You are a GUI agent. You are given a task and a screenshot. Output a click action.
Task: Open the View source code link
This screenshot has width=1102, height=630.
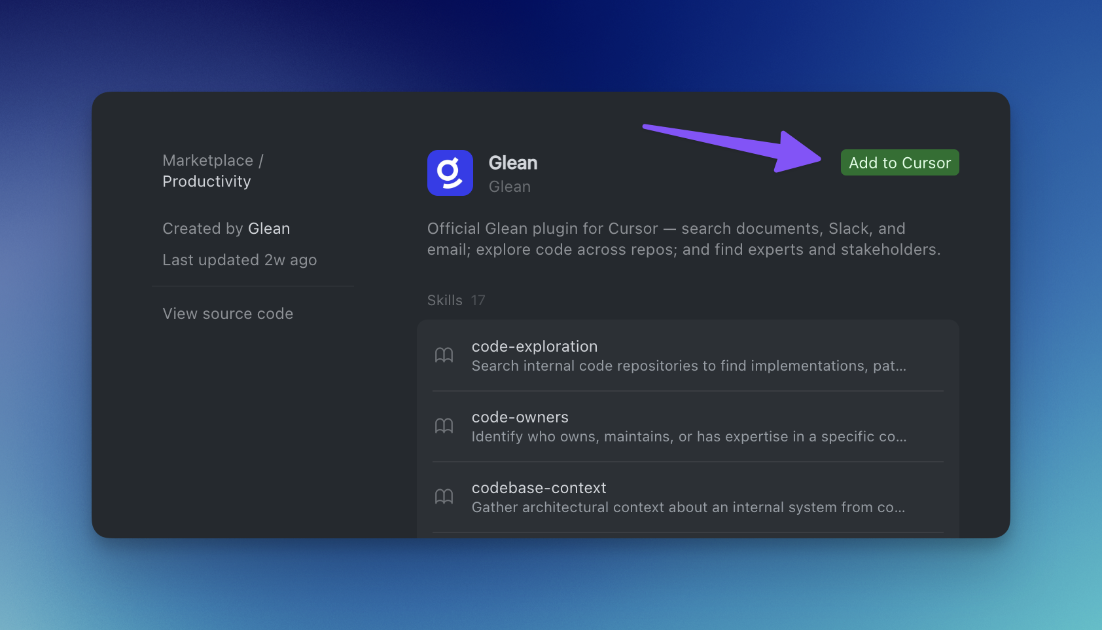pyautogui.click(x=228, y=313)
